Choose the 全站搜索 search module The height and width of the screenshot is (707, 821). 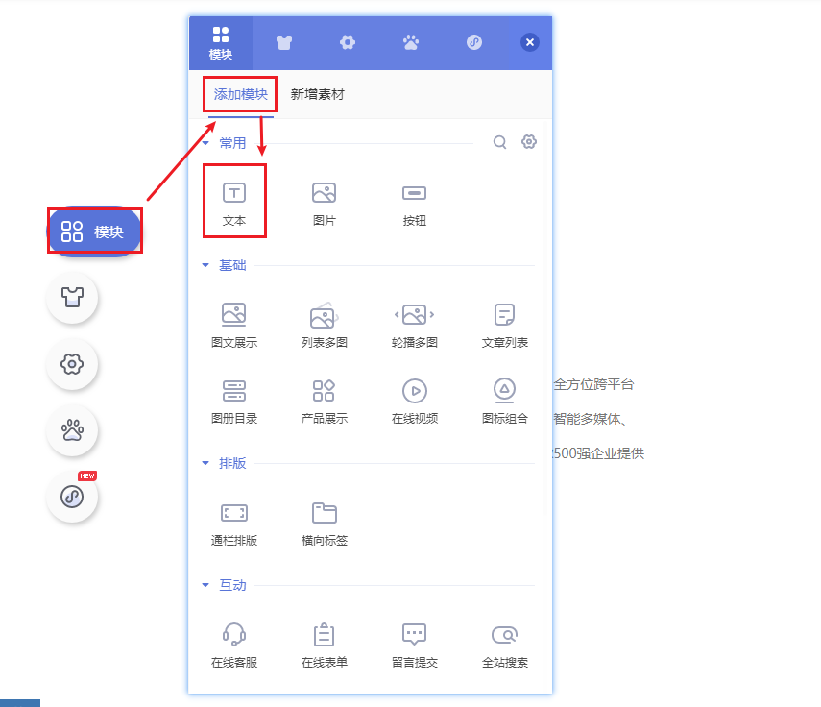[505, 646]
